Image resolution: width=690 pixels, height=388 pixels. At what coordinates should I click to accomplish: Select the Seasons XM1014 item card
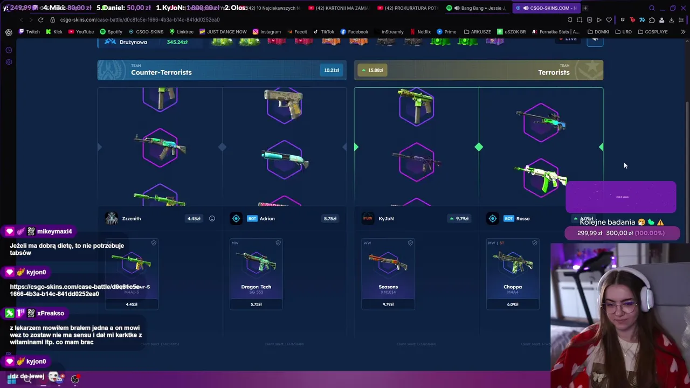coord(388,274)
